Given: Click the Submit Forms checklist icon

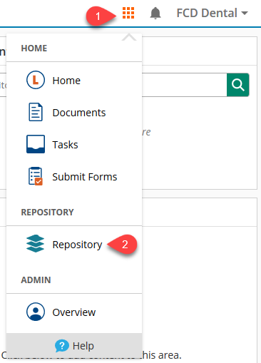Looking at the screenshot, I should point(36,176).
